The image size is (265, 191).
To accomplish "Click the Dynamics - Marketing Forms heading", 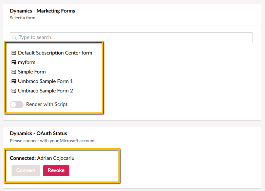I will click(x=42, y=11).
